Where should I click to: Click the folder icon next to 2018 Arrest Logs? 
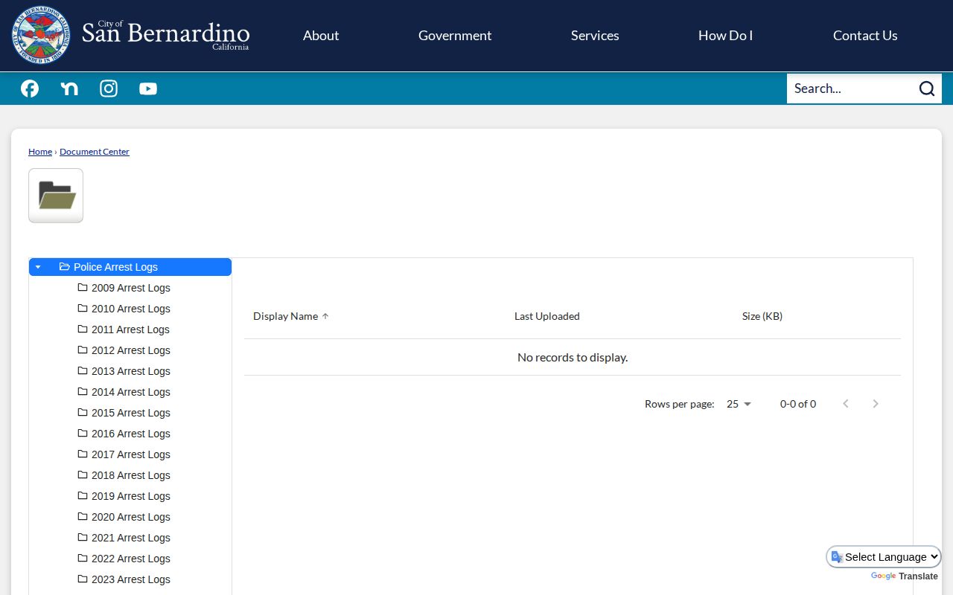click(83, 475)
